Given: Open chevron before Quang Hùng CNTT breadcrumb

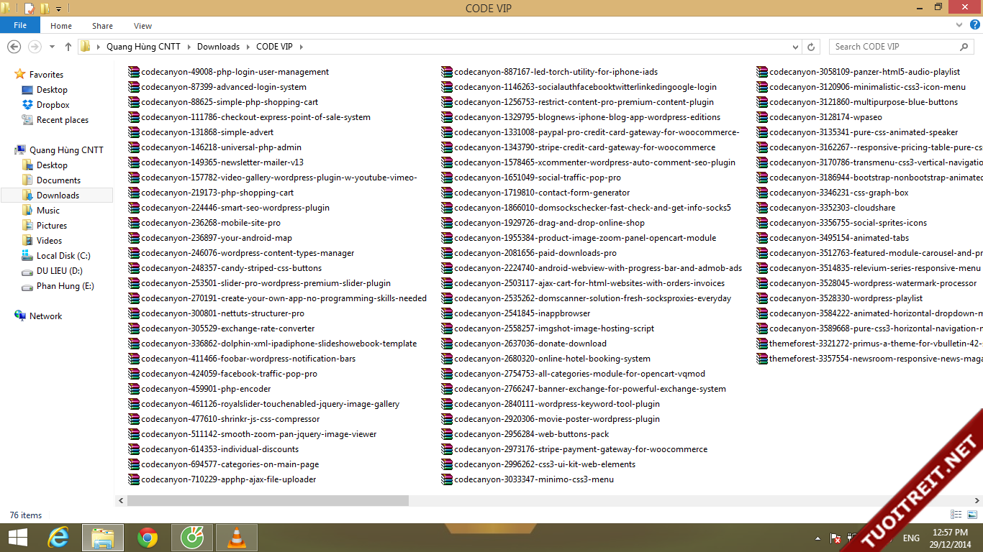Looking at the screenshot, I should [98, 47].
